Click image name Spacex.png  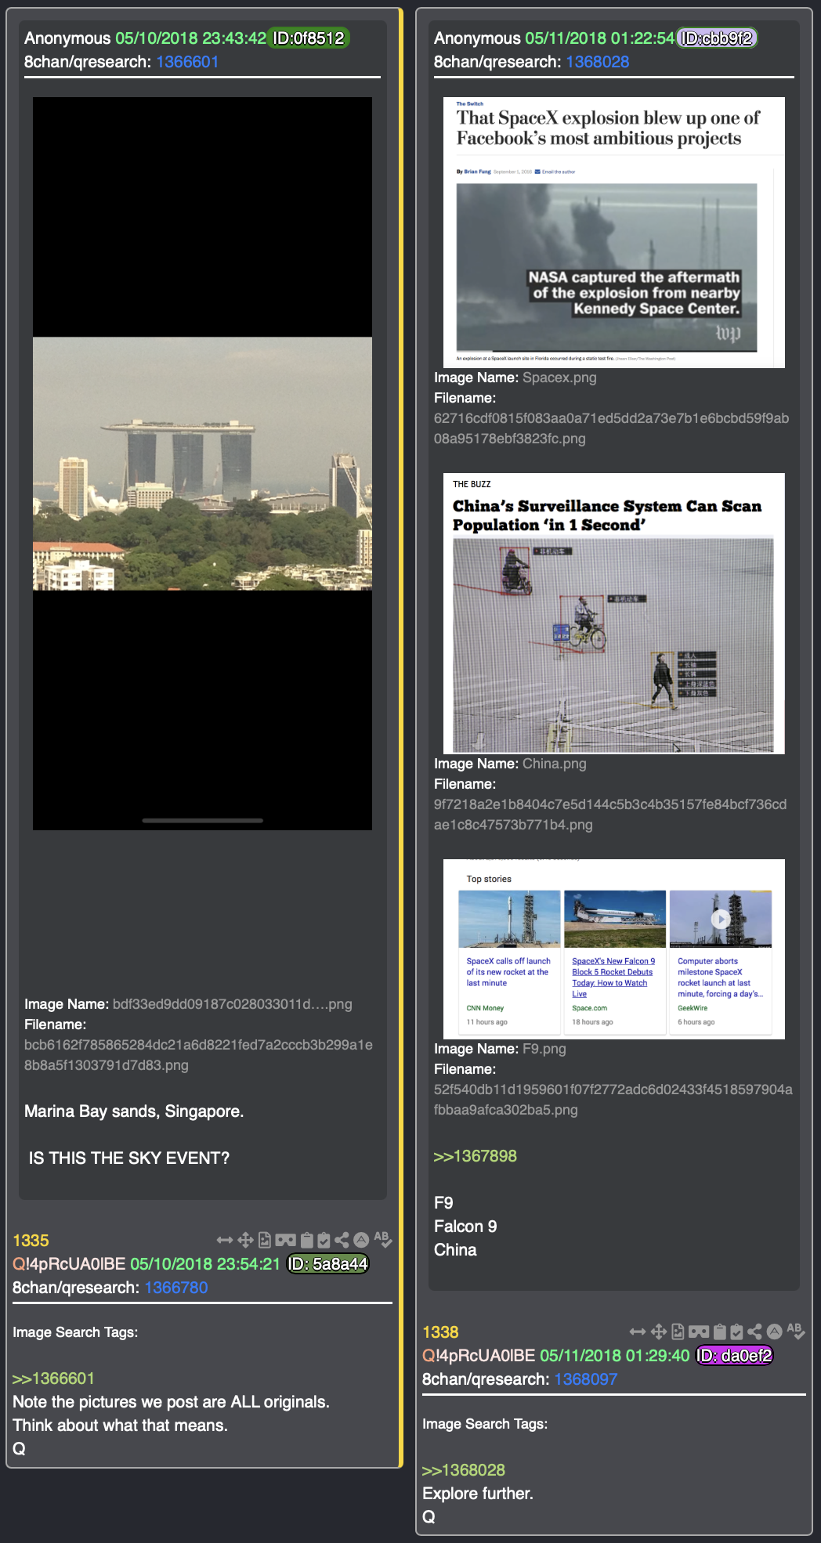(x=559, y=378)
